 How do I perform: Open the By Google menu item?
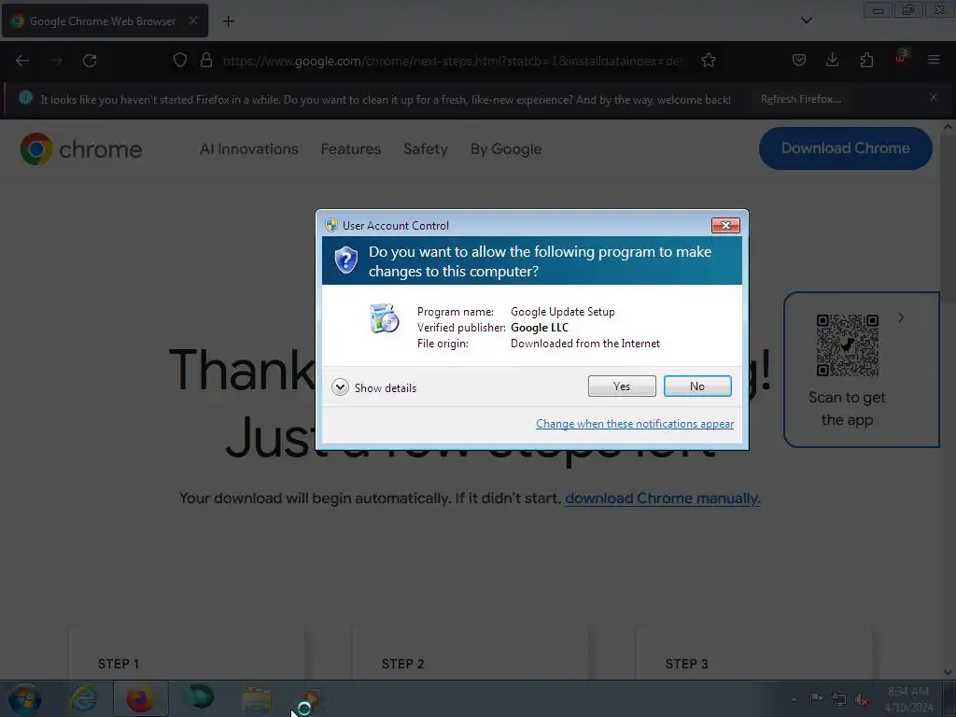coord(506,149)
